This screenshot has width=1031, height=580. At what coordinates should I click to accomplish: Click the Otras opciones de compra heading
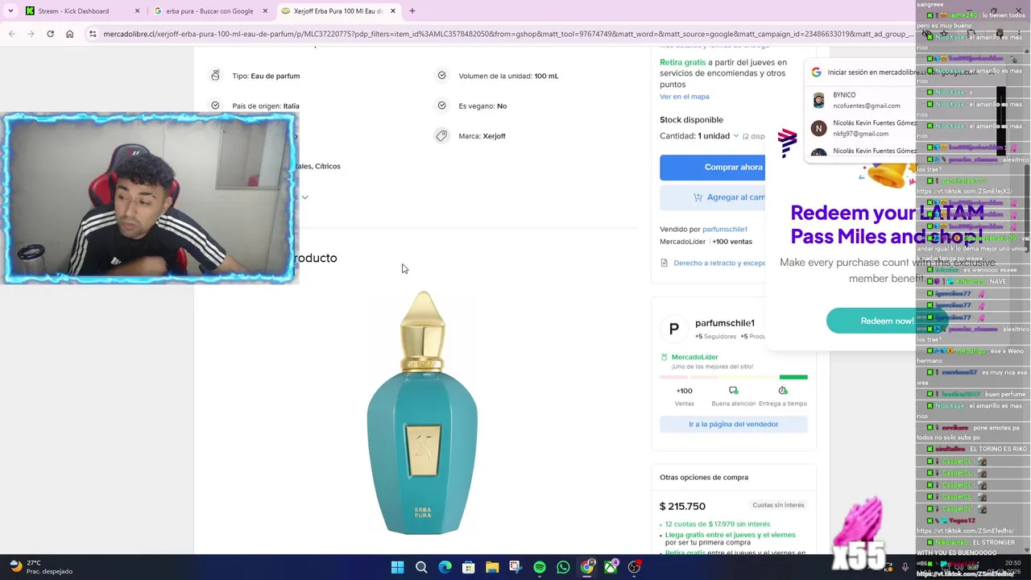pos(704,477)
